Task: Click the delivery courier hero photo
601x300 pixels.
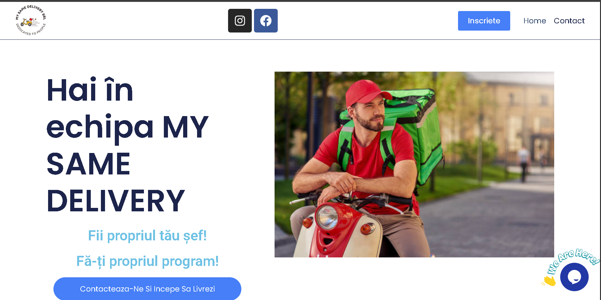Action: point(414,164)
